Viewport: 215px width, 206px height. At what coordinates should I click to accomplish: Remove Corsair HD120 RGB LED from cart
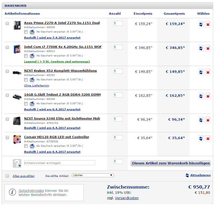pos(208,139)
